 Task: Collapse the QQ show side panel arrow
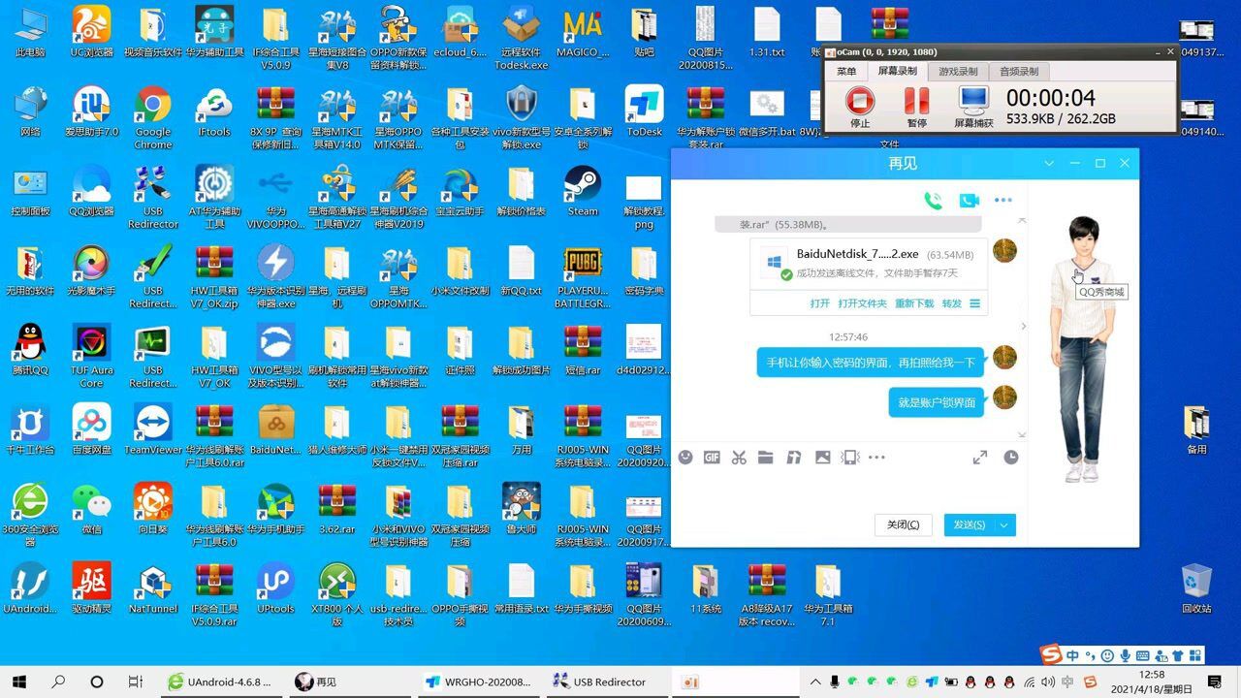[1023, 326]
